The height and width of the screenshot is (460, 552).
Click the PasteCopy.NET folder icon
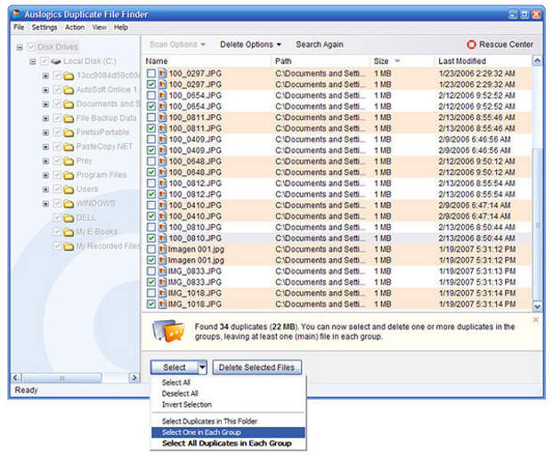[x=69, y=147]
